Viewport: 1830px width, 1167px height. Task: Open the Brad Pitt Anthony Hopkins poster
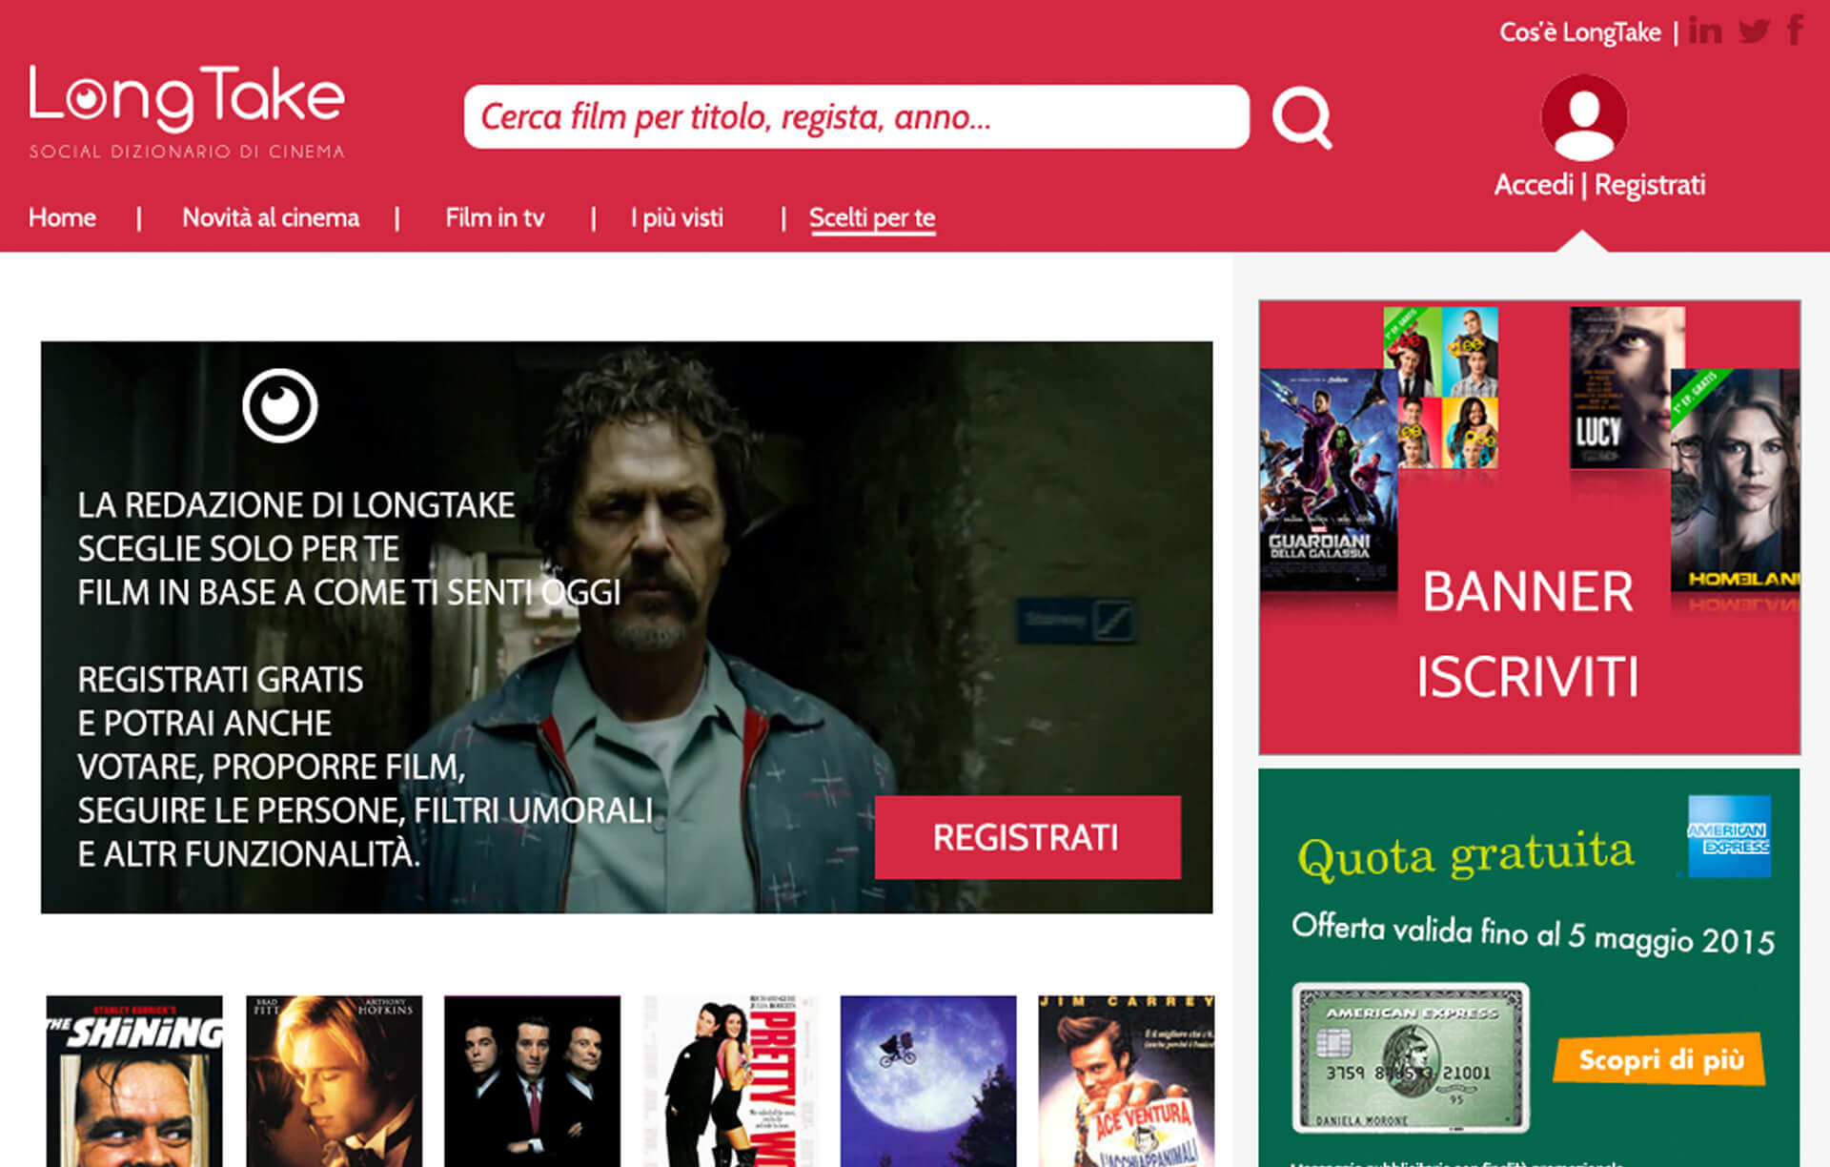point(334,1081)
